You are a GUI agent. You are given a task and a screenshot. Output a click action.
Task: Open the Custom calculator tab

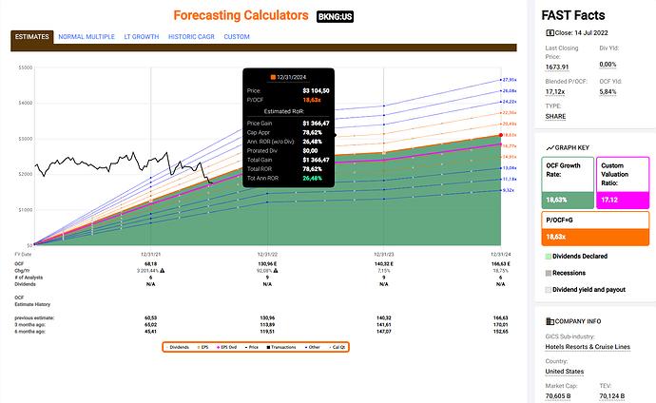[x=237, y=37]
